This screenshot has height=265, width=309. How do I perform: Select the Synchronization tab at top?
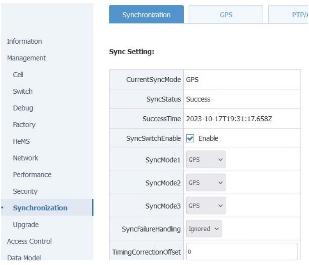tap(146, 15)
